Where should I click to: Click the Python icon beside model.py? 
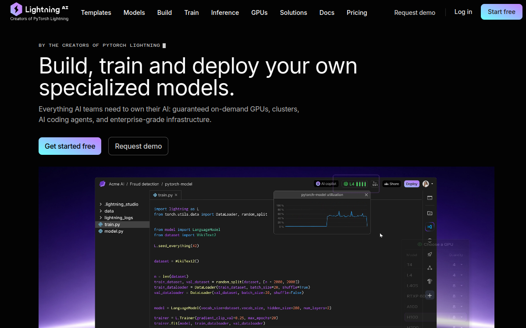pyautogui.click(x=101, y=231)
